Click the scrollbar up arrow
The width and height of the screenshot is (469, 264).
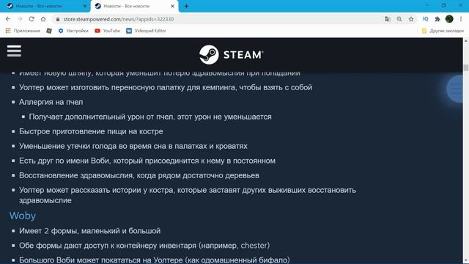click(466, 40)
